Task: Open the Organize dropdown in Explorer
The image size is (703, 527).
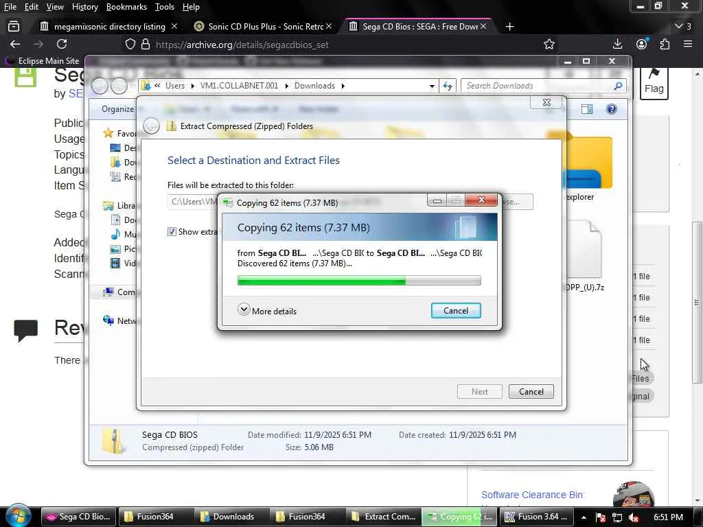Action: (117, 109)
